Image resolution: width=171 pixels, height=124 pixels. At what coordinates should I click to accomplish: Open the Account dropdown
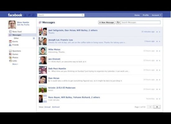click(156, 15)
